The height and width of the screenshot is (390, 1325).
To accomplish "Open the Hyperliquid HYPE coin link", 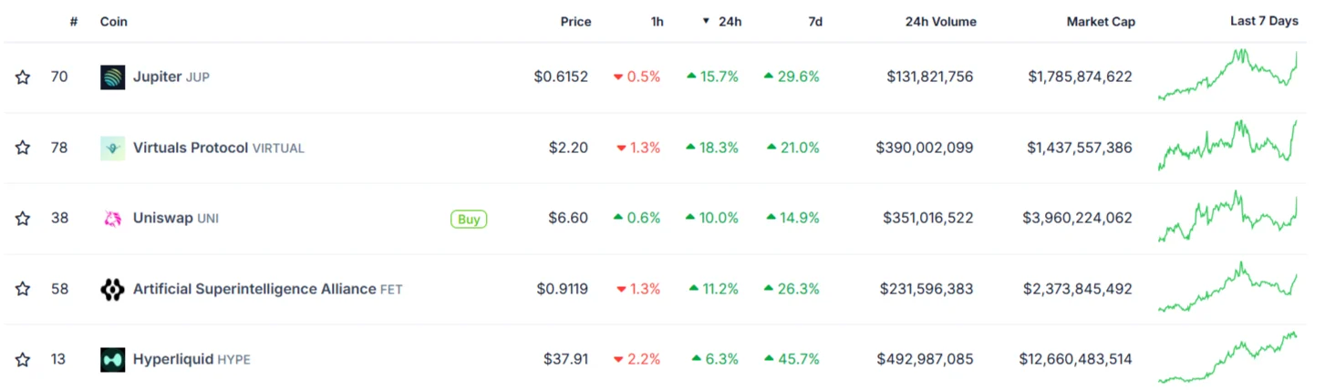I will (192, 360).
